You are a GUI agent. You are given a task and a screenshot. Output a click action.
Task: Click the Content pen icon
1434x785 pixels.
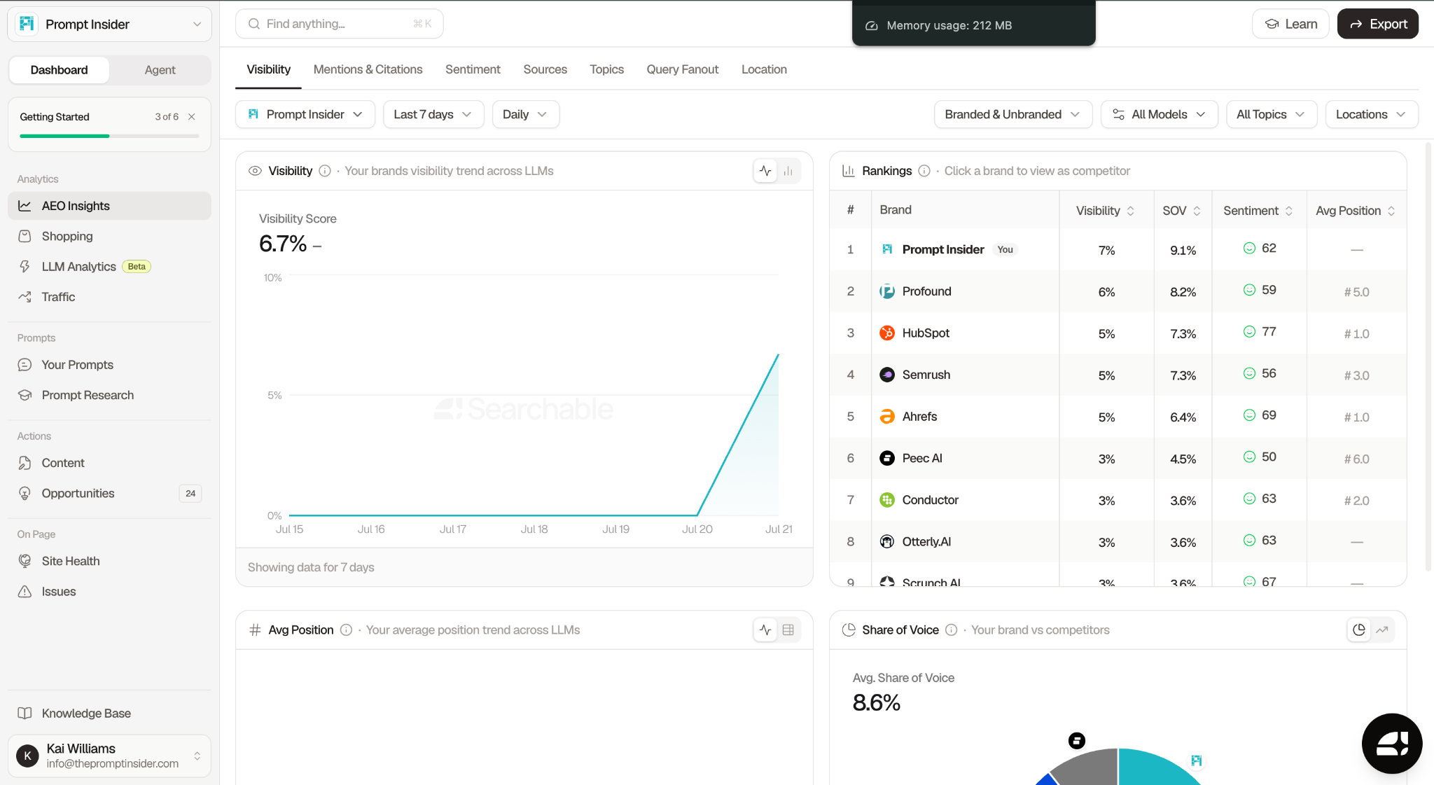coord(25,463)
